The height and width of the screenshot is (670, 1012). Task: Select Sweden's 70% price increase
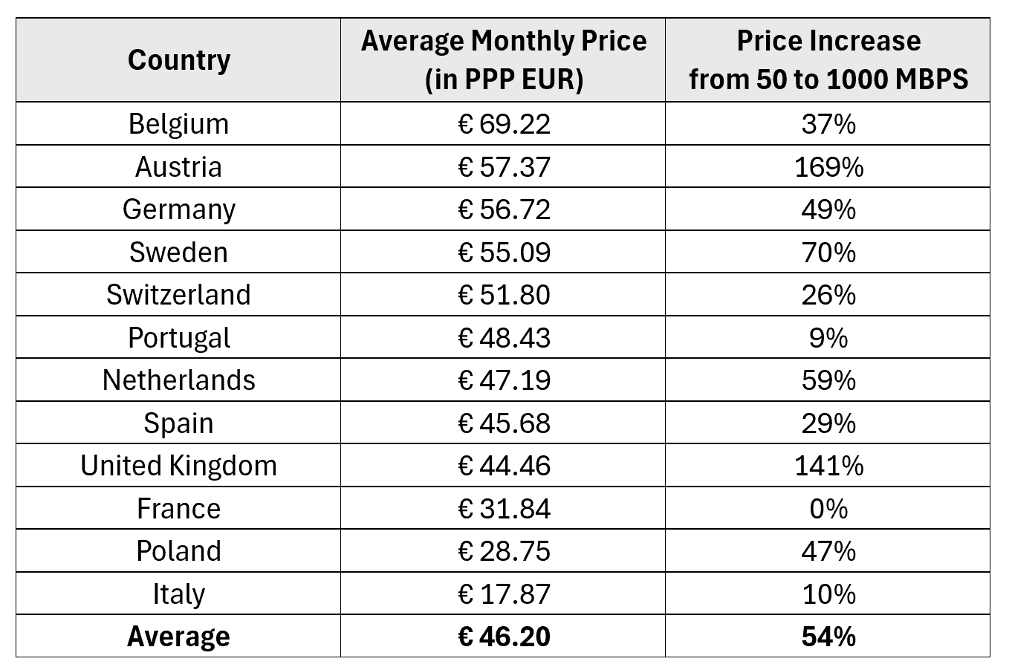[x=828, y=252]
